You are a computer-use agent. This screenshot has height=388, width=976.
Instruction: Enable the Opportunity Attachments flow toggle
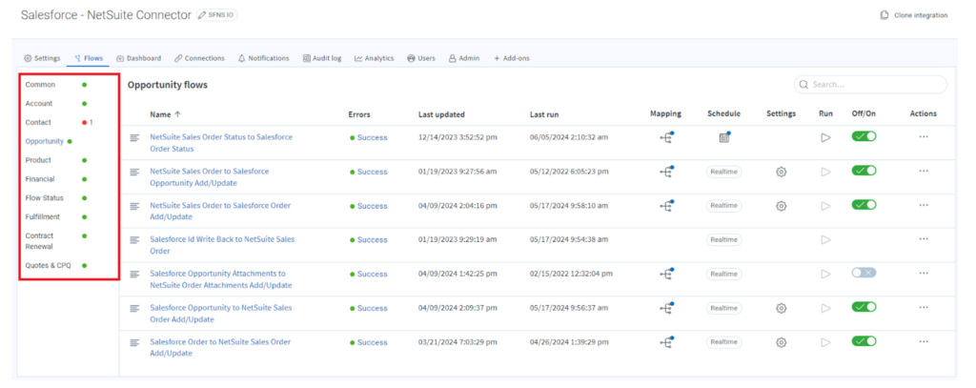864,274
